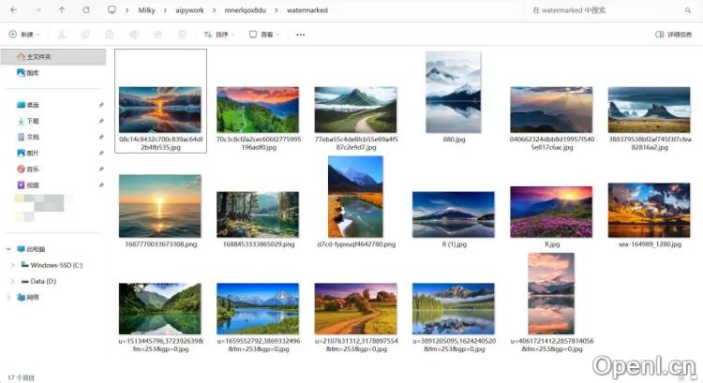Open the Sort (排序) dropdown

point(219,35)
